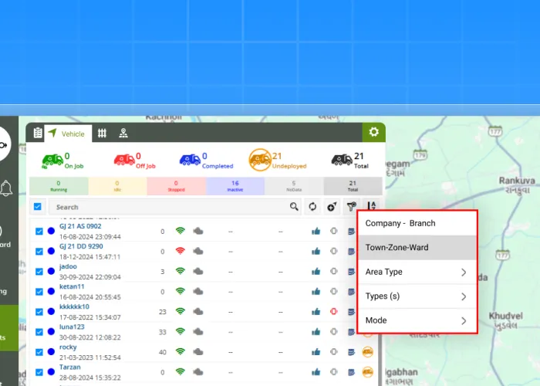Screen dimensions: 540x386
Task: Click the Undeployed vehicle status icon
Action: point(258,160)
